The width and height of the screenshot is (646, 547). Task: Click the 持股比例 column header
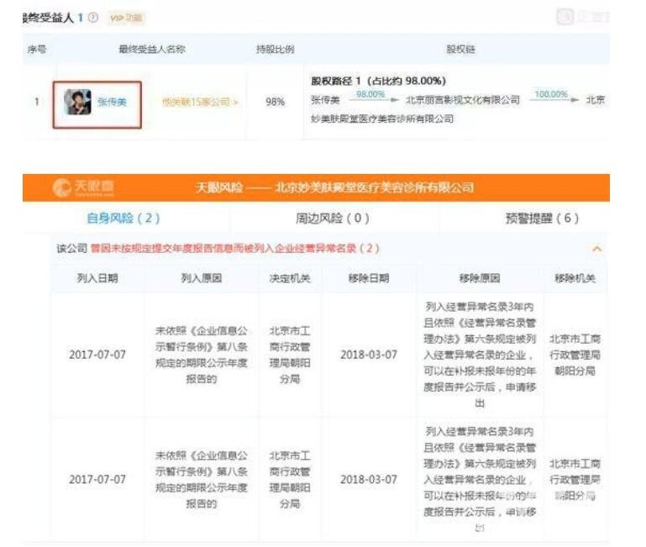point(276,50)
